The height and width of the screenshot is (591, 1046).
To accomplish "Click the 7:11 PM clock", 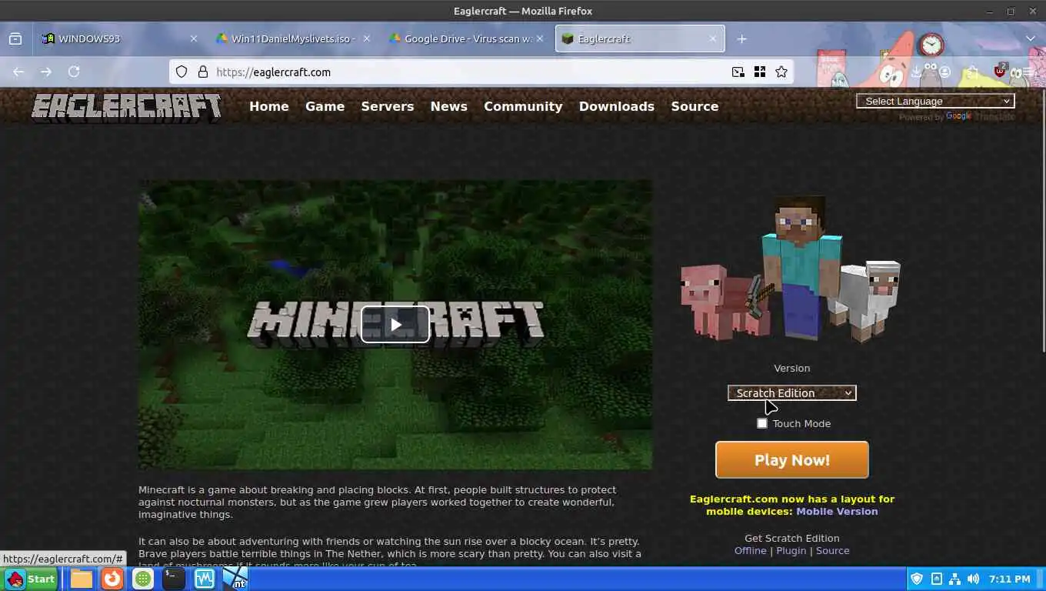I will [x=1010, y=579].
